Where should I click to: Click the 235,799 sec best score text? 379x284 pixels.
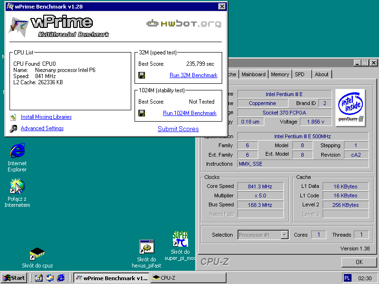[x=200, y=64]
